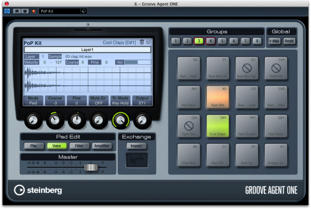Trigger the orange A3 Sam Shk pad

(218, 97)
